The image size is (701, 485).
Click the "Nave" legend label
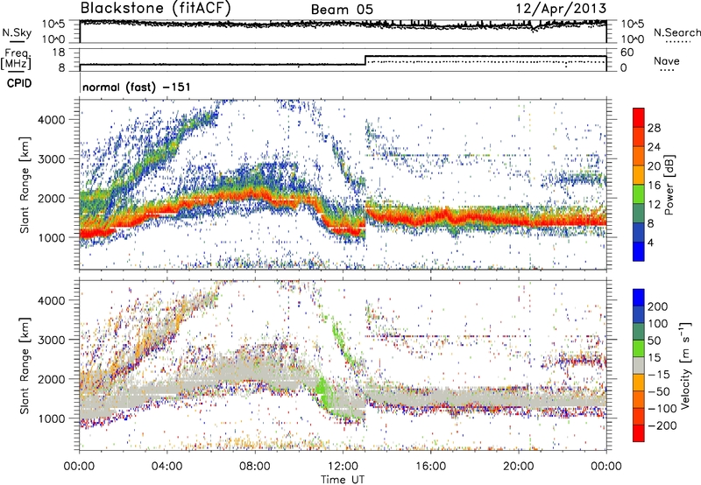(x=667, y=60)
